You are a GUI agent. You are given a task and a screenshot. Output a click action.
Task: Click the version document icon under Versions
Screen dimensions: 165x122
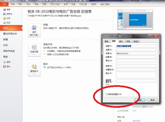[45, 67]
